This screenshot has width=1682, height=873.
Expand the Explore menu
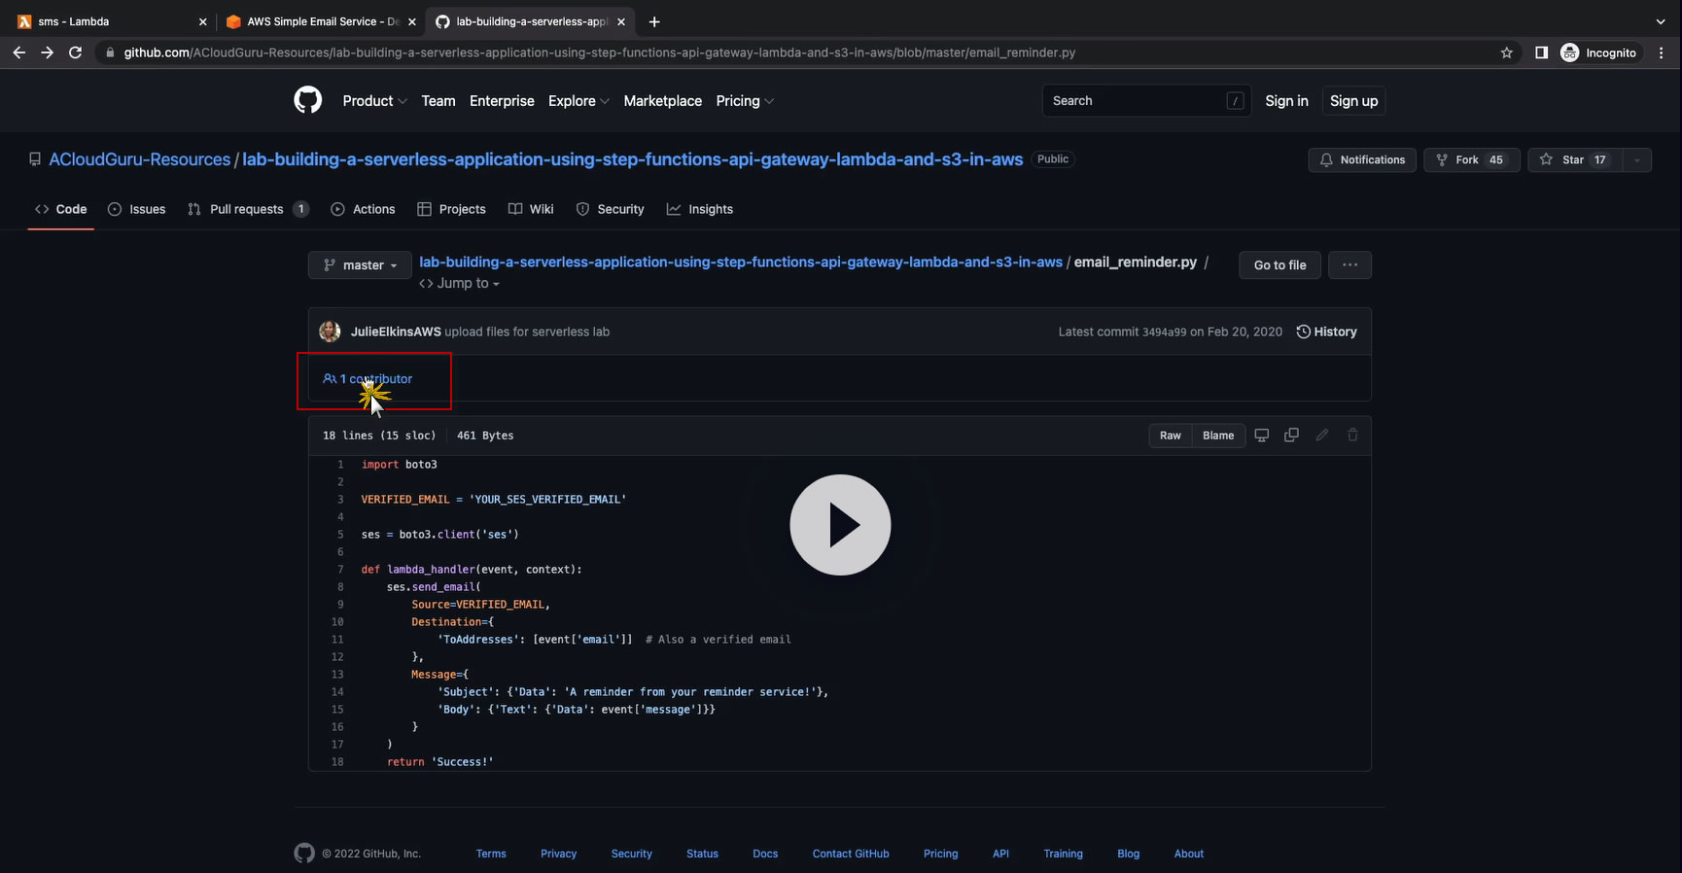[578, 101]
